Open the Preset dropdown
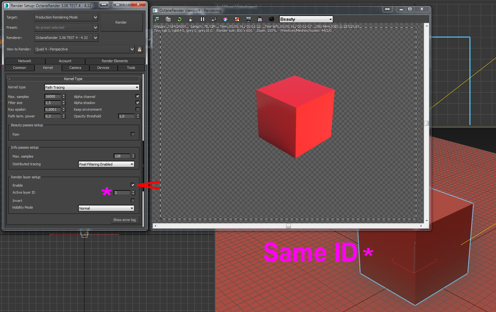 (66, 27)
